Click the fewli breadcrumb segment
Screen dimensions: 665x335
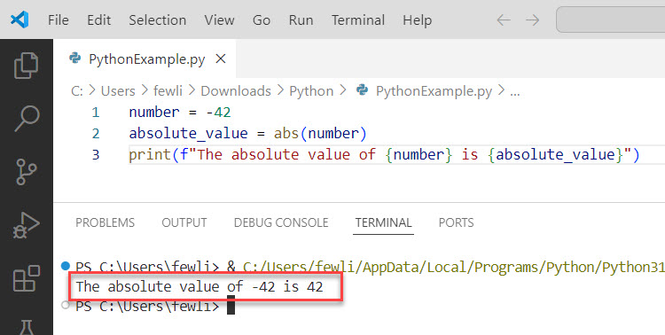pyautogui.click(x=168, y=90)
